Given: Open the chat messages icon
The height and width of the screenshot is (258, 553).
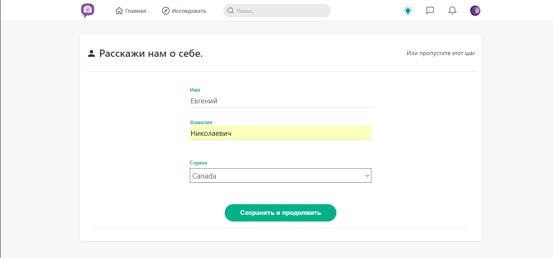Looking at the screenshot, I should click(x=430, y=11).
